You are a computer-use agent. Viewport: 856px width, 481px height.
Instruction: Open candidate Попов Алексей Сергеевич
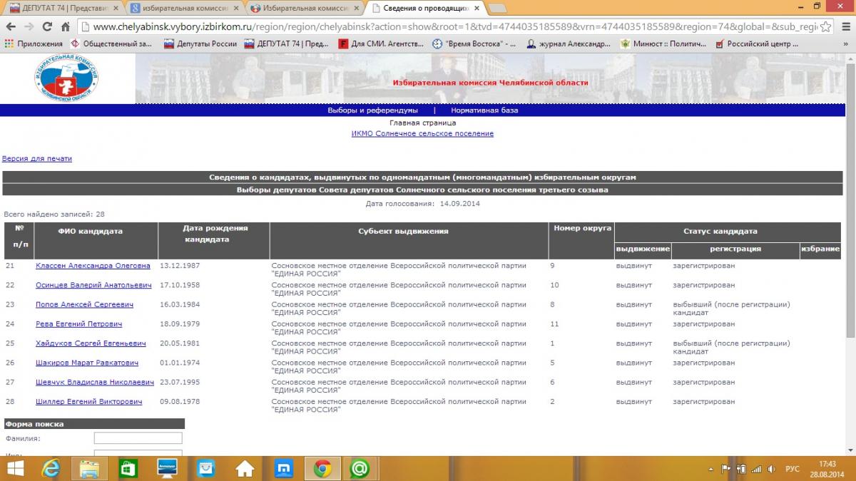(84, 304)
